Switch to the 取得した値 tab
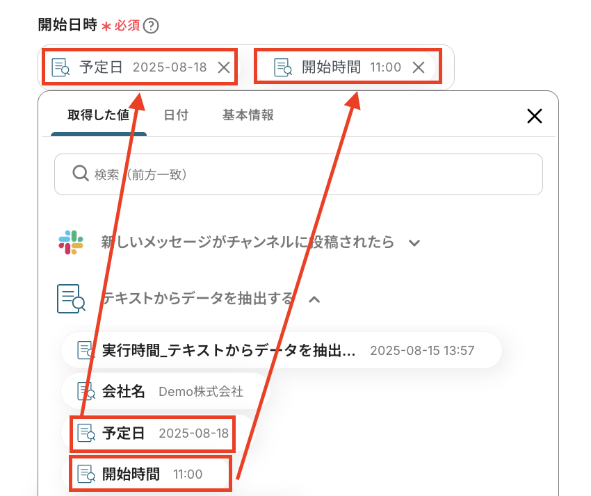The image size is (591, 496). coord(98,115)
